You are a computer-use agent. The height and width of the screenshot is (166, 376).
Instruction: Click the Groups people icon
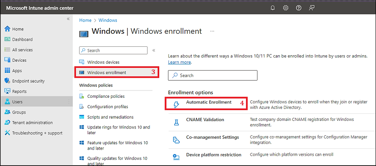coord(8,112)
